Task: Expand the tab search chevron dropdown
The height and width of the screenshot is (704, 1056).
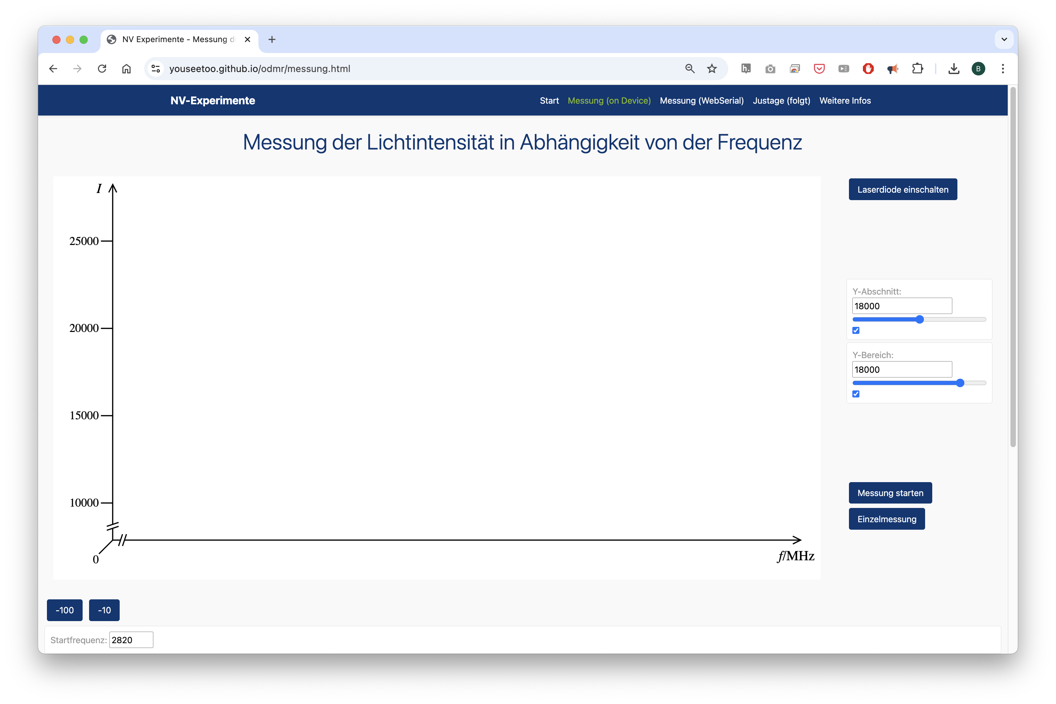Action: [x=1004, y=39]
